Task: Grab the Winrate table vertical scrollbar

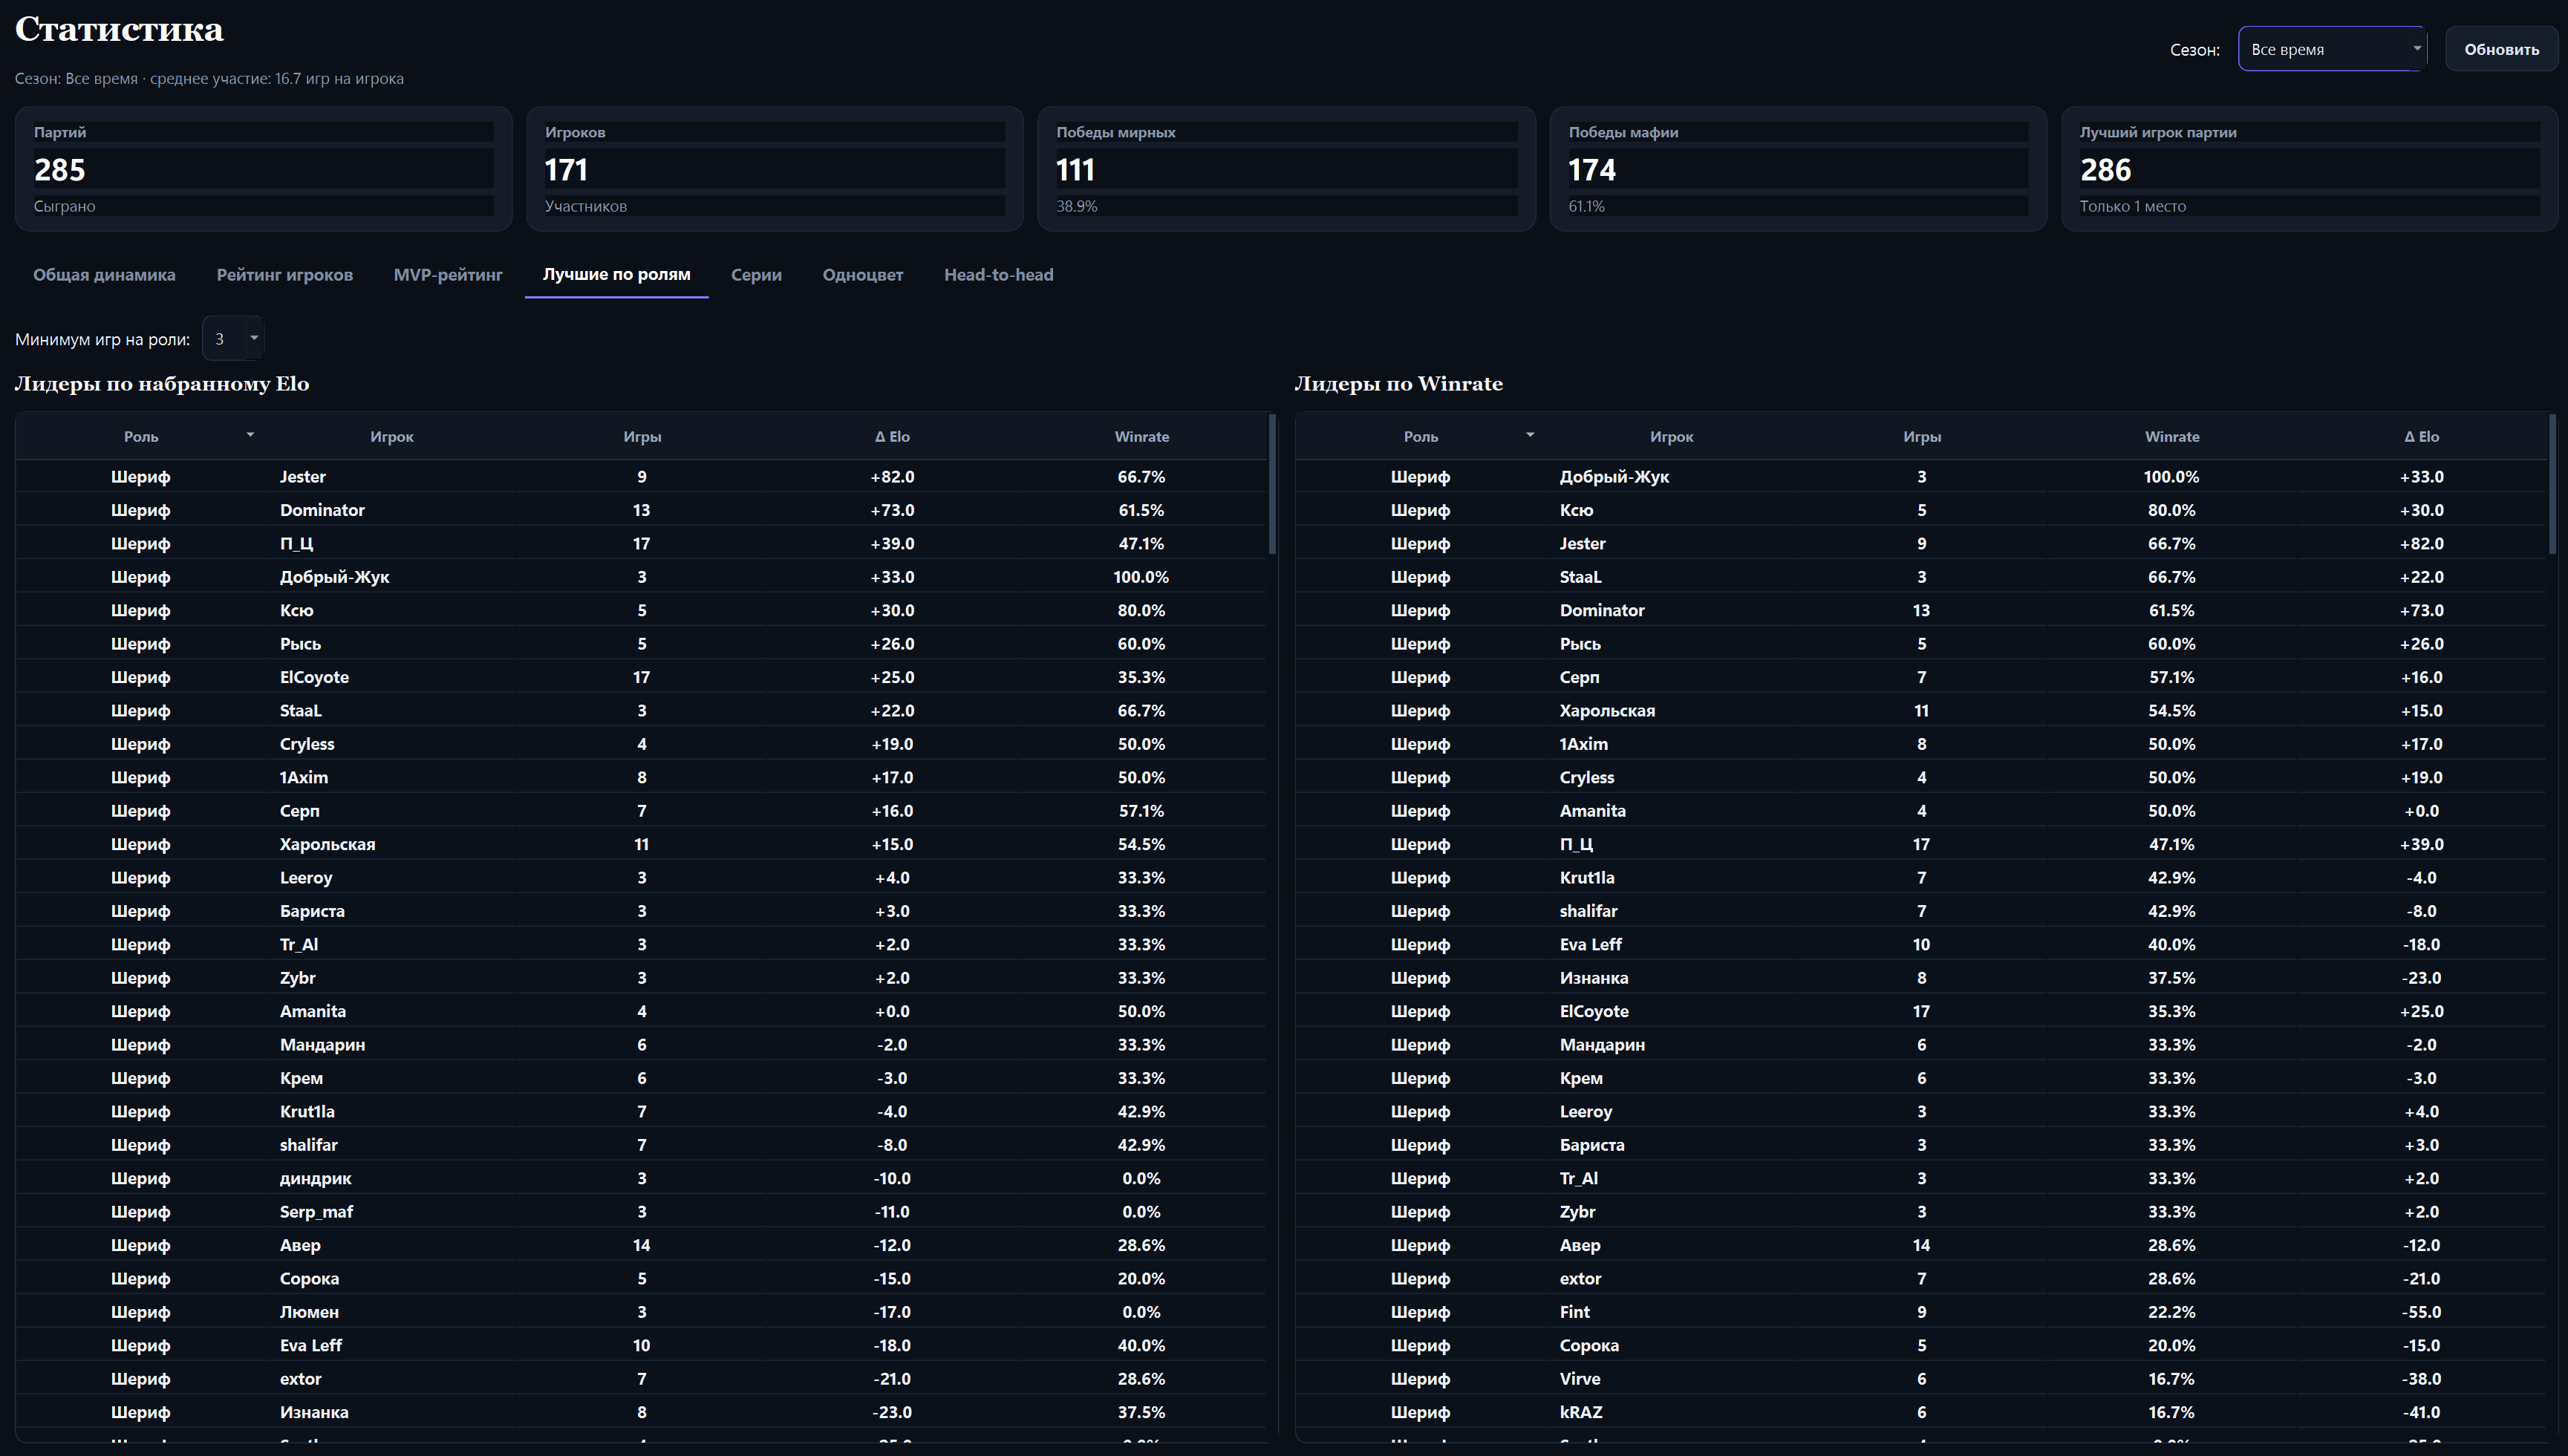Action: pos(2552,484)
